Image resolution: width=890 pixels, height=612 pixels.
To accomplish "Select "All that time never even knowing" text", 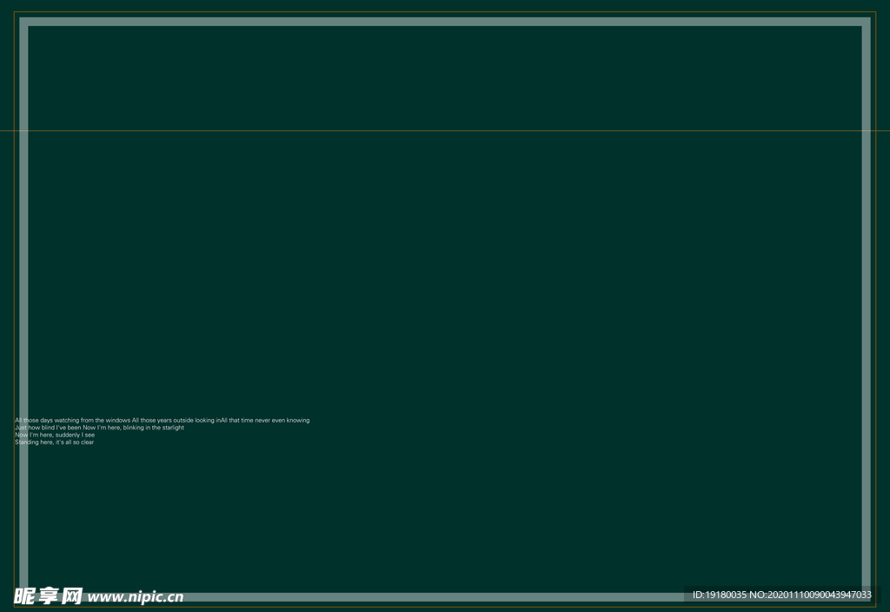I will click(265, 420).
